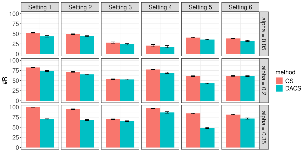Select the alpha = 0.2 row label

pyautogui.click(x=264, y=80)
